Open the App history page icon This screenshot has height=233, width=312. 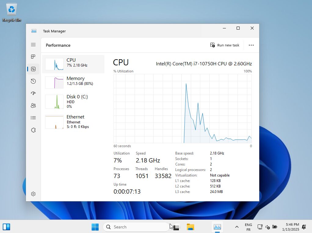pyautogui.click(x=33, y=81)
